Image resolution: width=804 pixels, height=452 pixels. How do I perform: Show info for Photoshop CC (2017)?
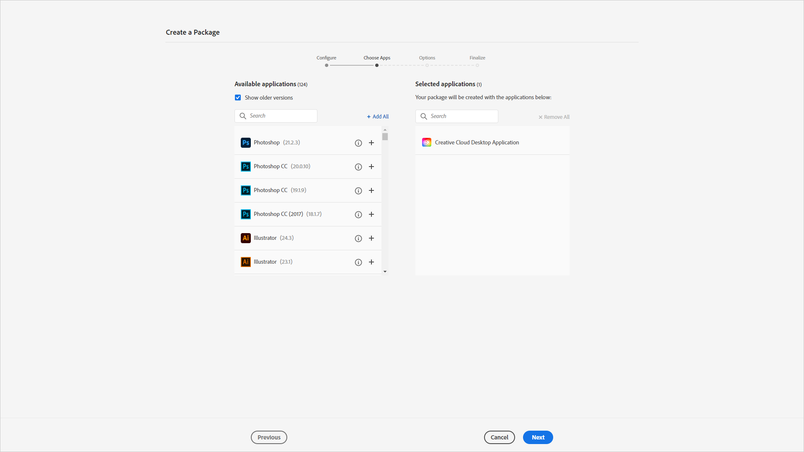coord(358,215)
